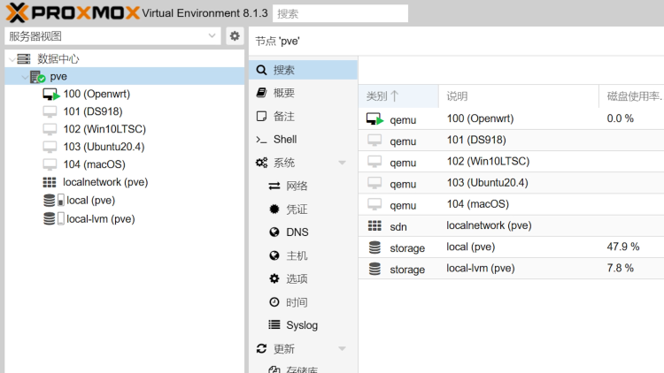The width and height of the screenshot is (664, 373).
Task: Open the tree settings gear button
Action: tap(235, 36)
